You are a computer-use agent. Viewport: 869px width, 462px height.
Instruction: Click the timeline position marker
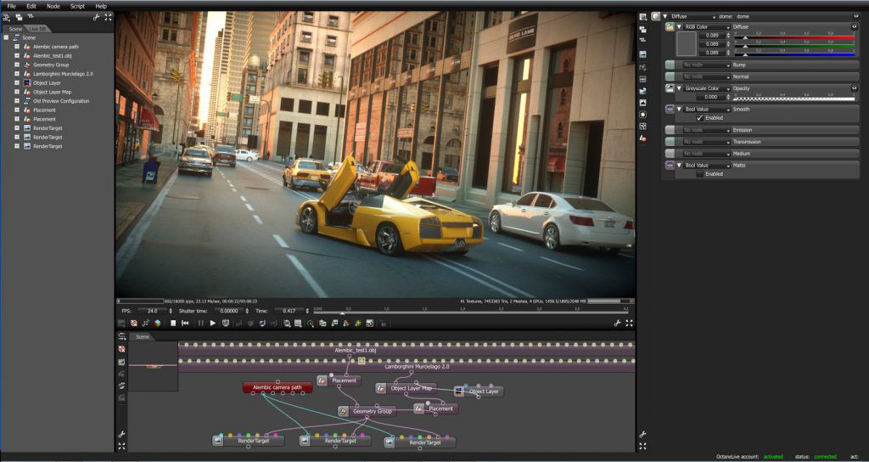[x=342, y=313]
